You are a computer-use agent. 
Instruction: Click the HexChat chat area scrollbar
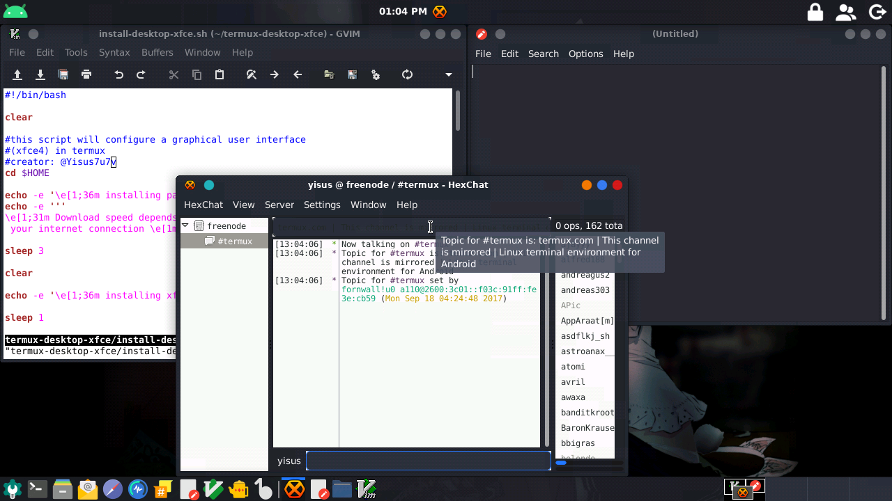point(546,341)
